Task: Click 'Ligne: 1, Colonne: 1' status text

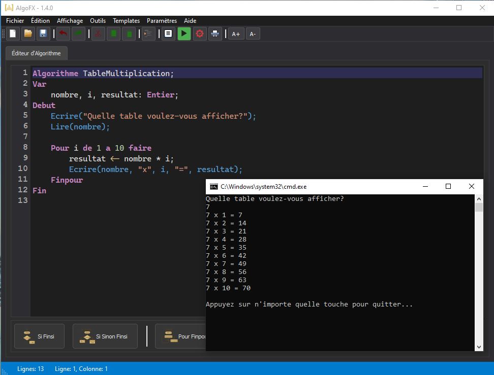Action: pyautogui.click(x=81, y=369)
